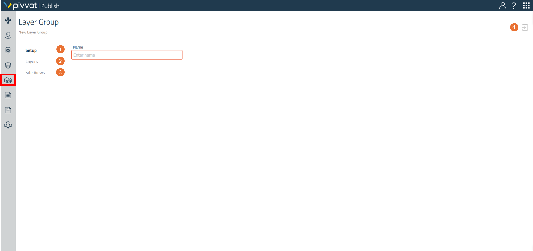
Task: Open the document lines icon in sidebar
Action: point(8,95)
